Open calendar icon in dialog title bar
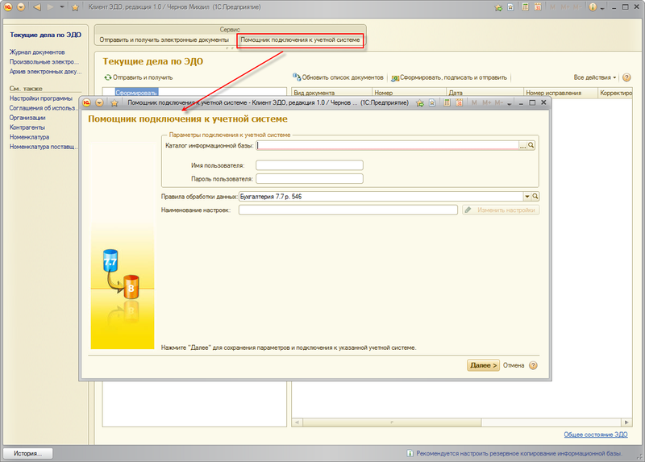Image resolution: width=645 pixels, height=462 pixels. click(x=459, y=103)
